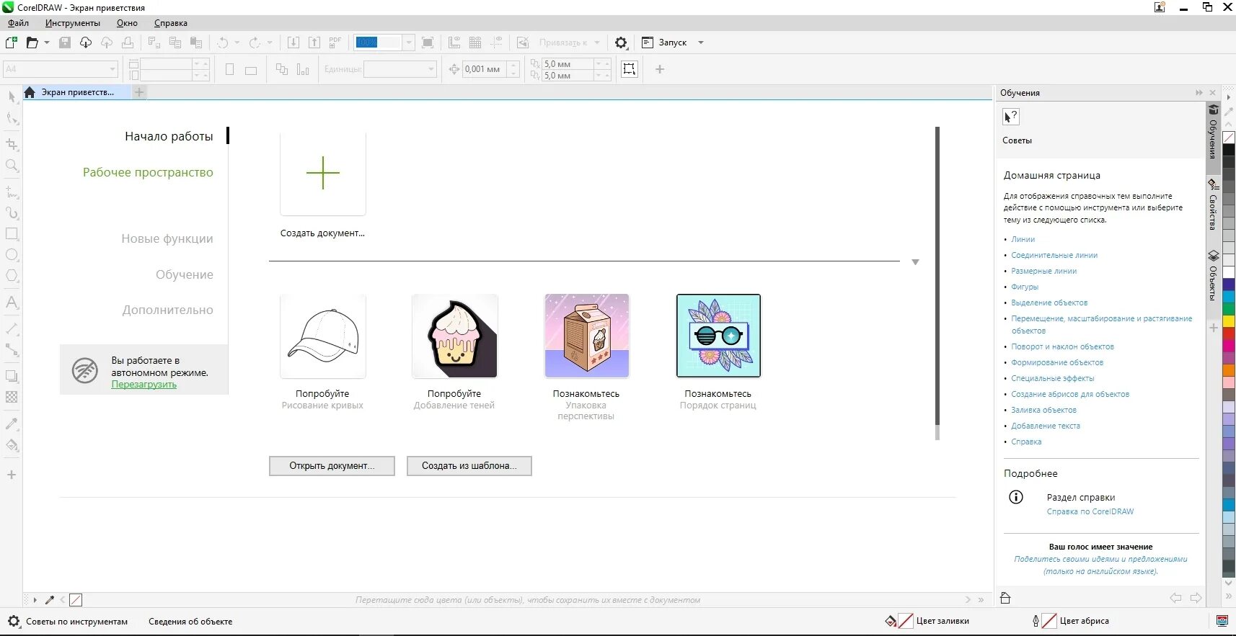
Task: Select the Text tool in toolbox
Action: [12, 303]
